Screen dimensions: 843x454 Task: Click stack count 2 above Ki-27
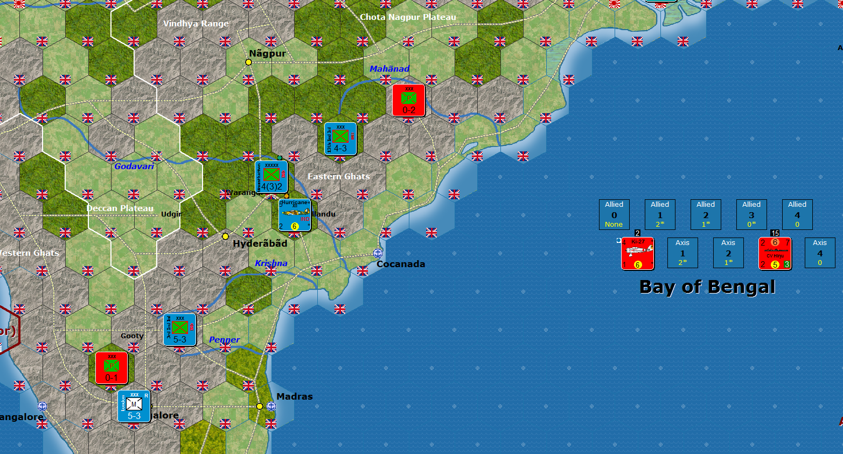638,233
